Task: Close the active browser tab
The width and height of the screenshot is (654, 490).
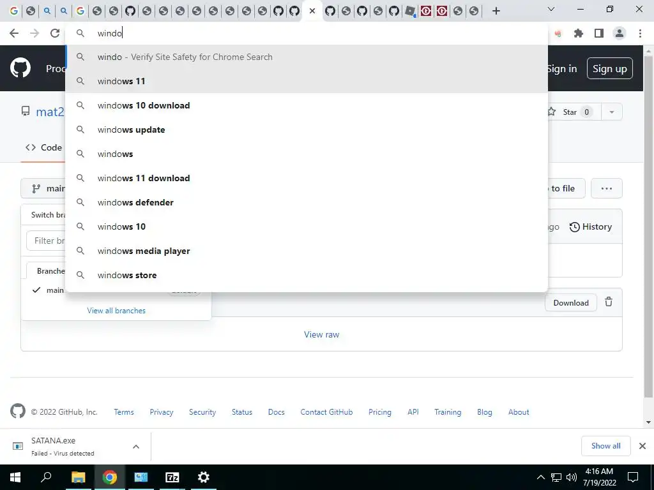Action: click(312, 11)
